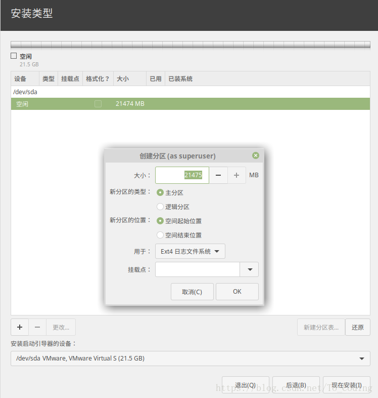Click the 21.5 GB free space label

(x=29, y=64)
